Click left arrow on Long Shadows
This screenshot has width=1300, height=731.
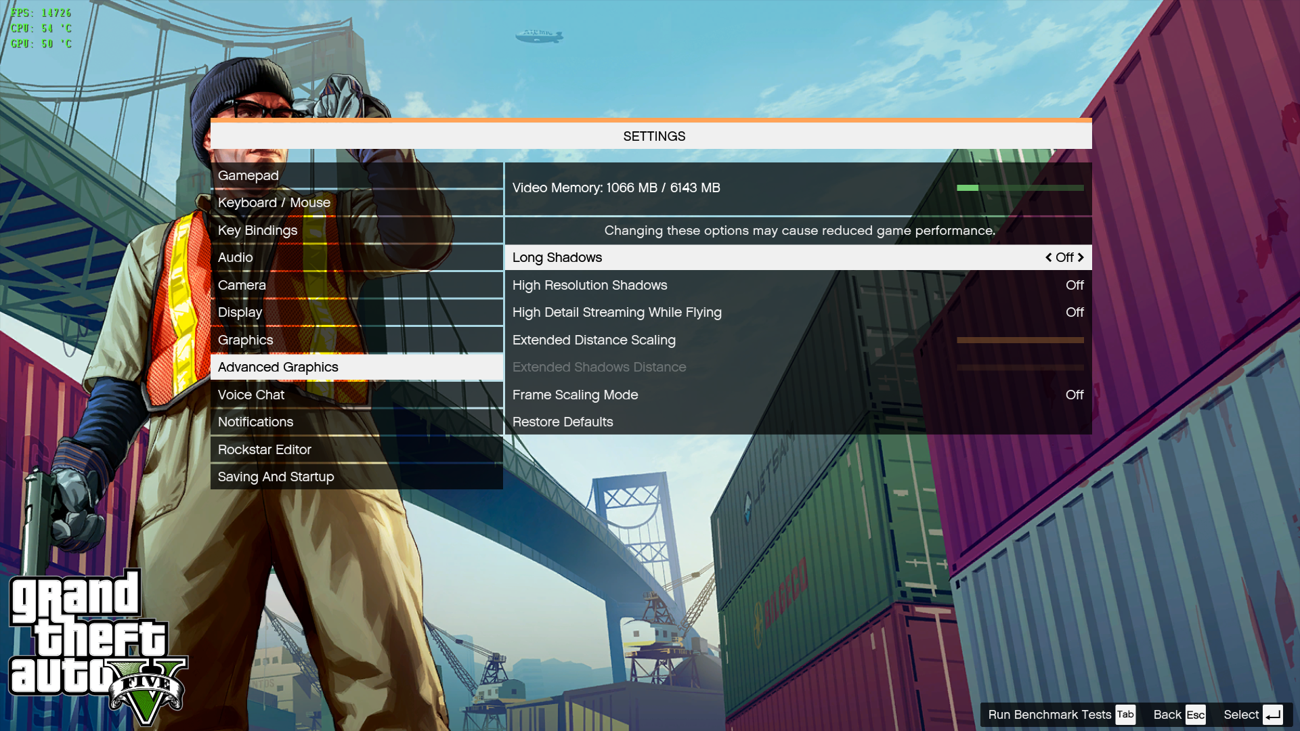coord(1049,257)
